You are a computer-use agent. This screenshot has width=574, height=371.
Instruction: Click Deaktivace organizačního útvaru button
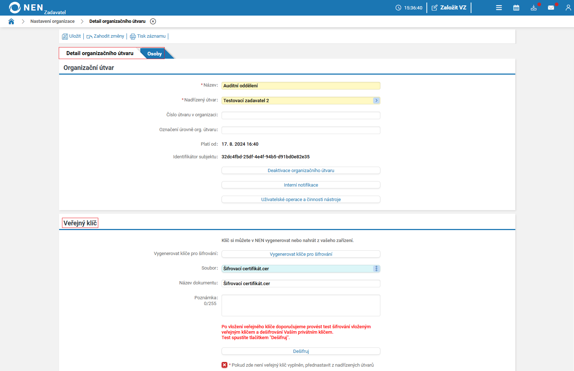click(301, 171)
